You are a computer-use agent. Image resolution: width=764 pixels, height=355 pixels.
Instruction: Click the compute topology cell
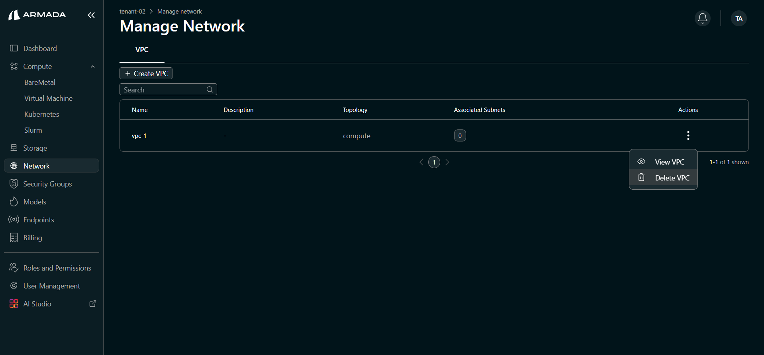357,136
